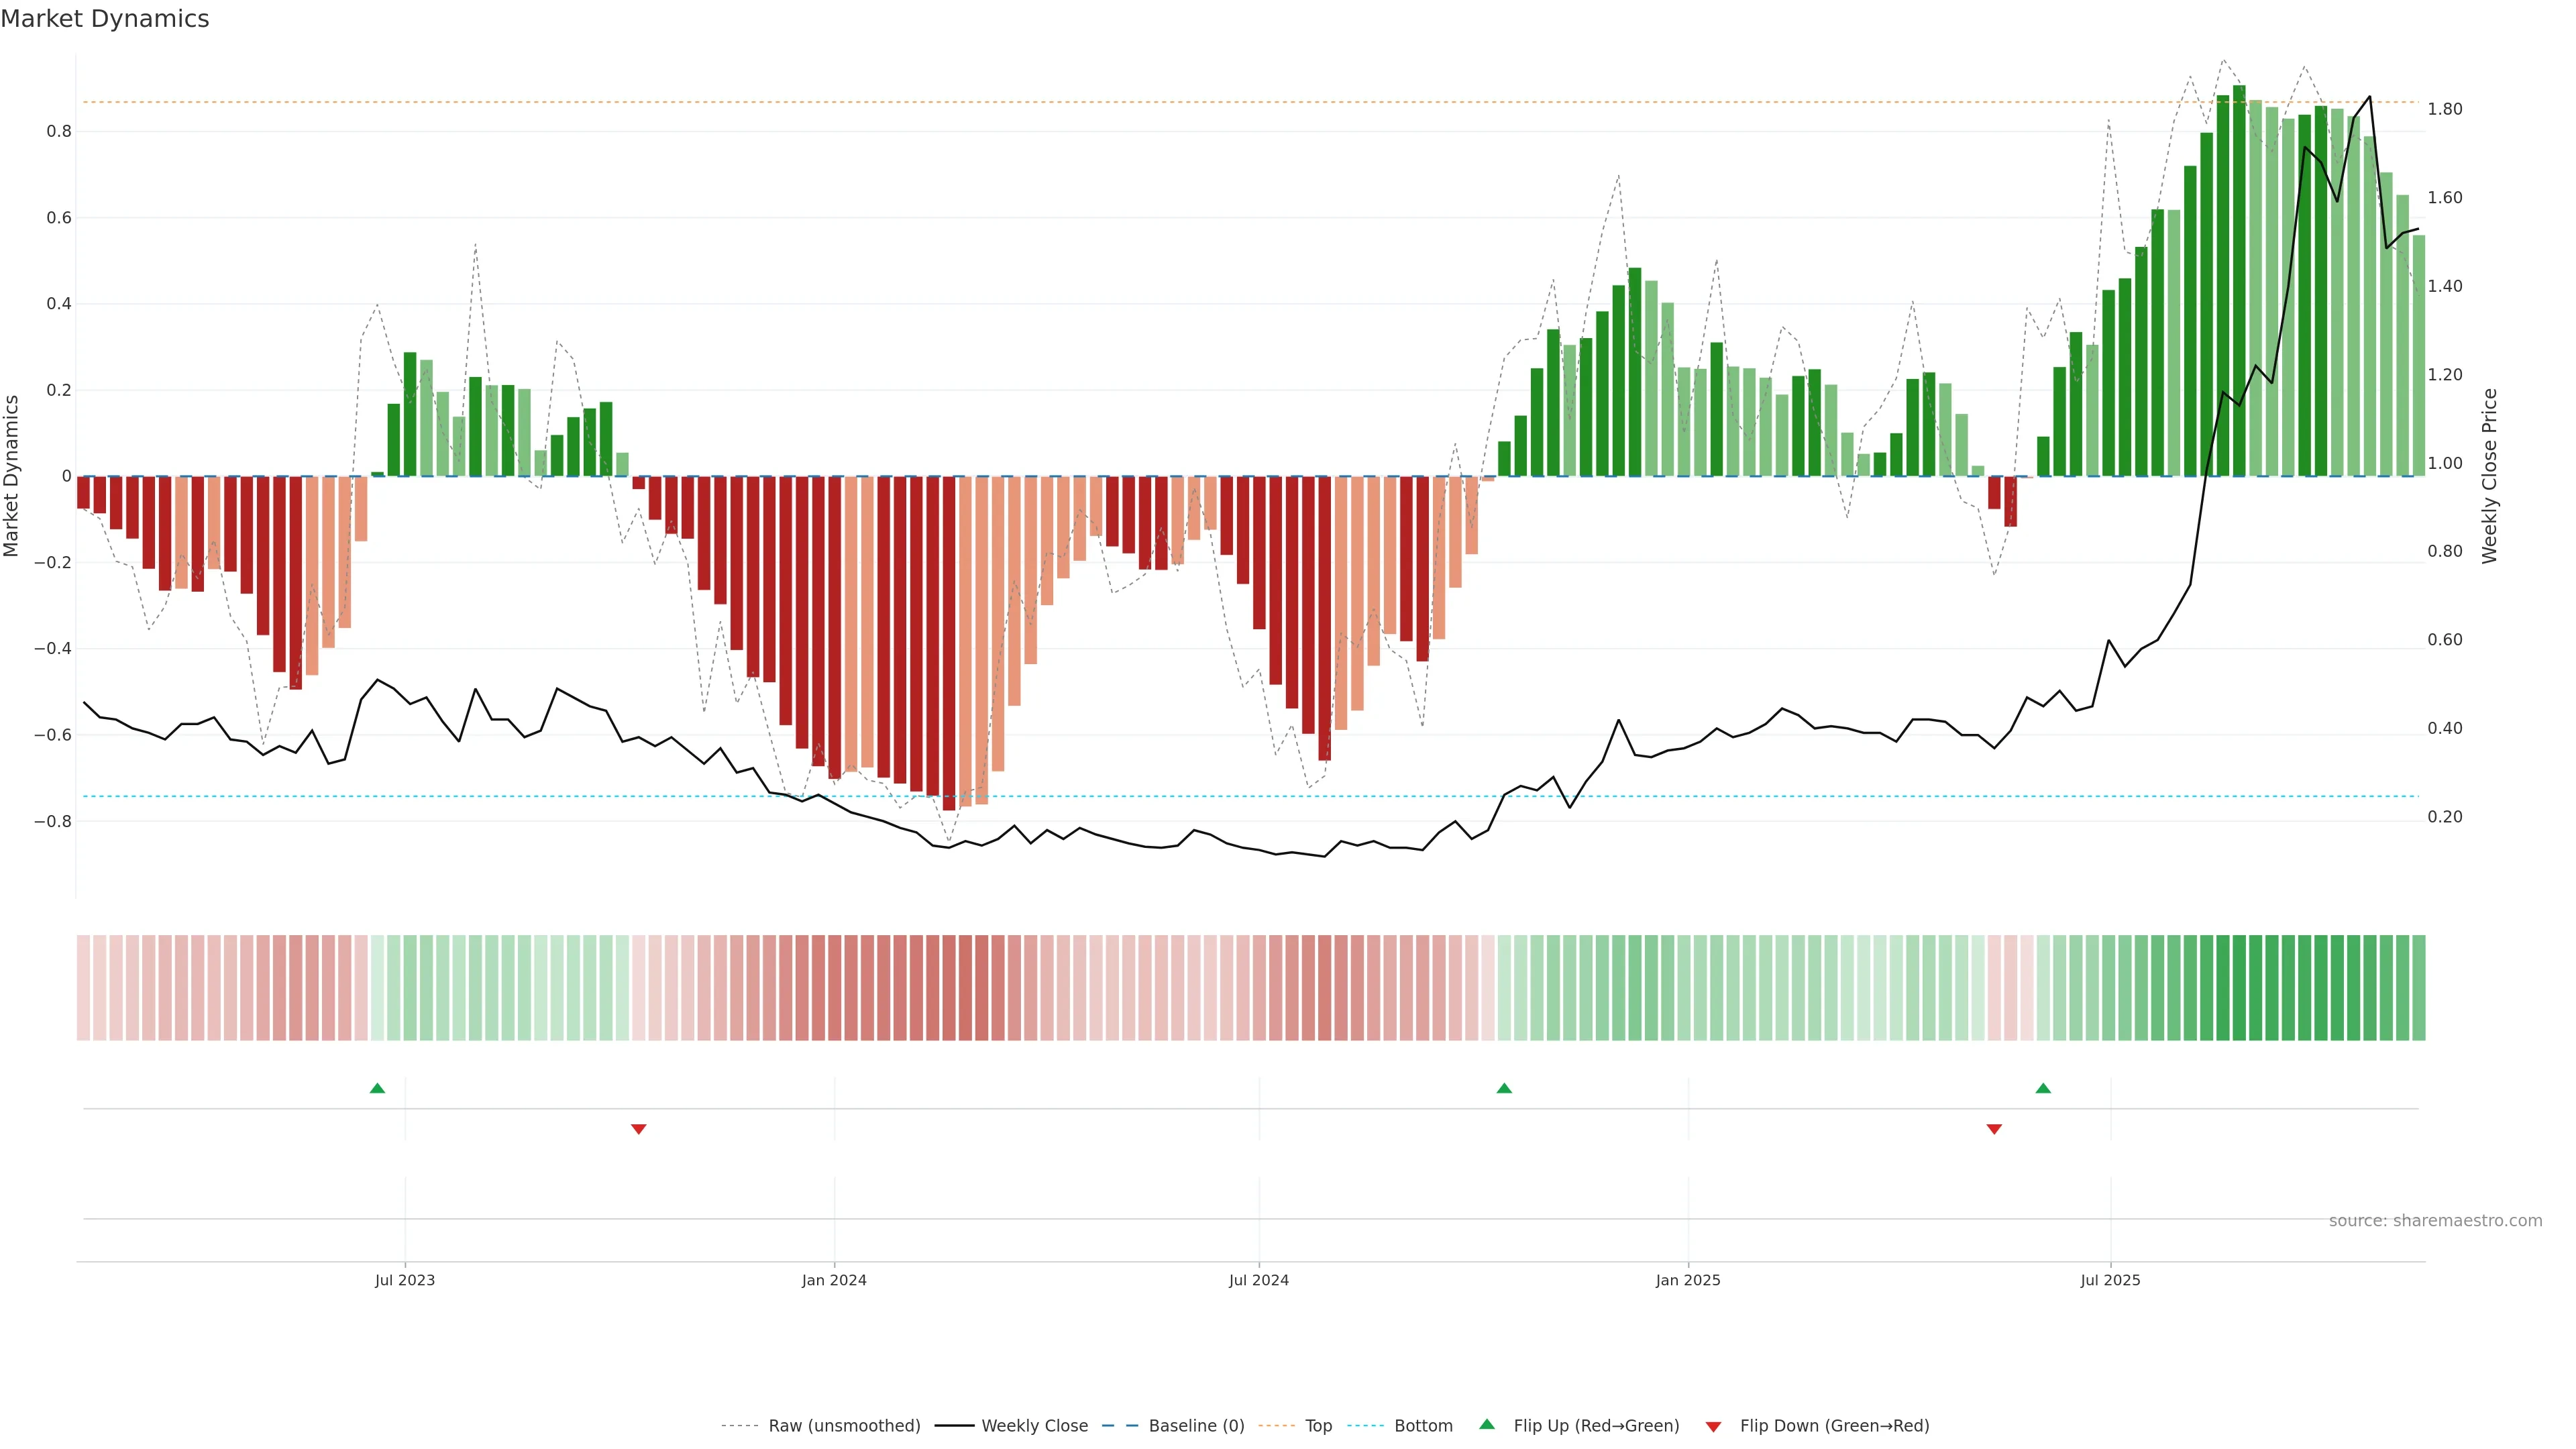
Task: Click the green flip-up triangle before Jan 2025
Action: point(1504,1088)
